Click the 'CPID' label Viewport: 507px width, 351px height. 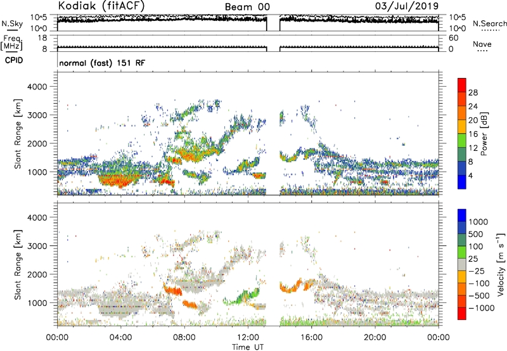pyautogui.click(x=14, y=60)
